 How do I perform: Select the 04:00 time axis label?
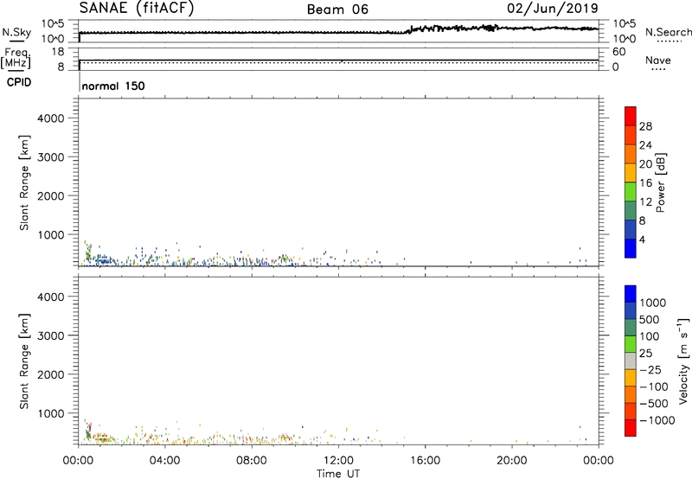(x=165, y=461)
